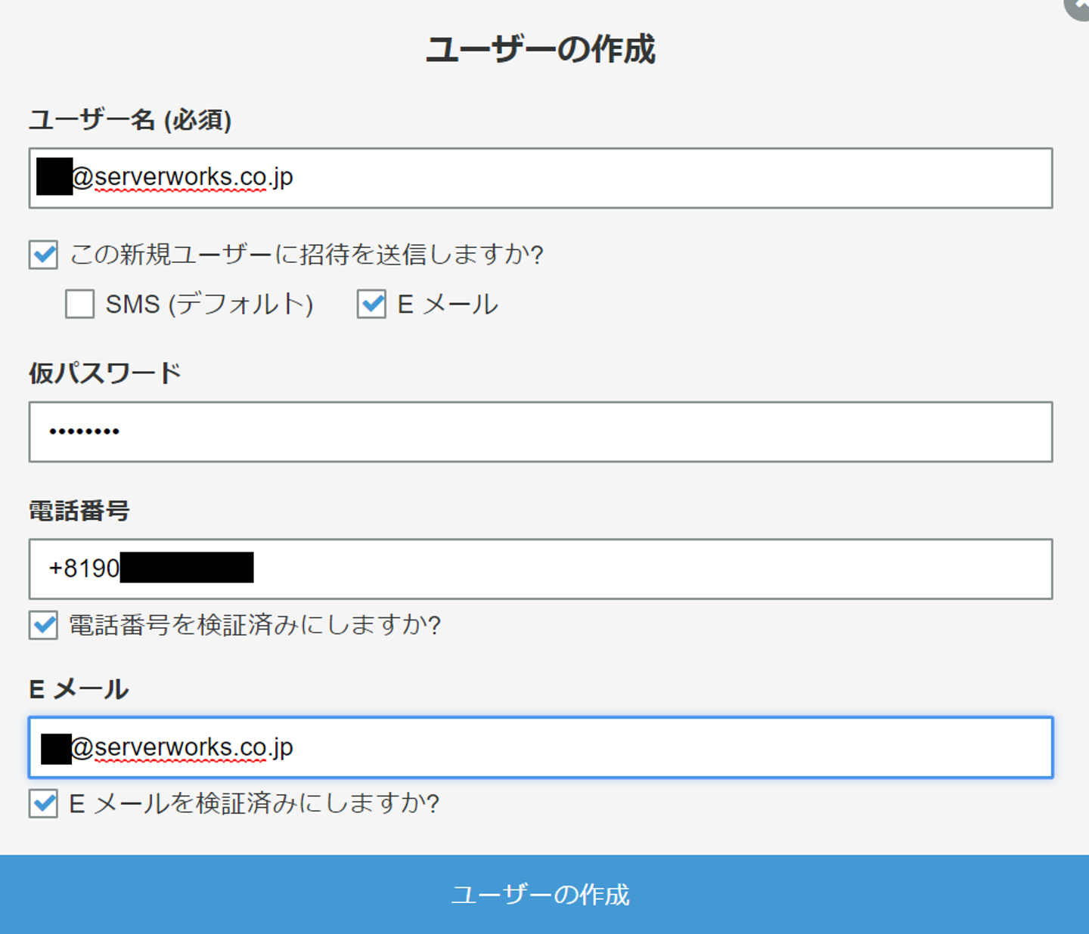Click the E メール label beside SMS option
The width and height of the screenshot is (1089, 934).
tap(448, 305)
